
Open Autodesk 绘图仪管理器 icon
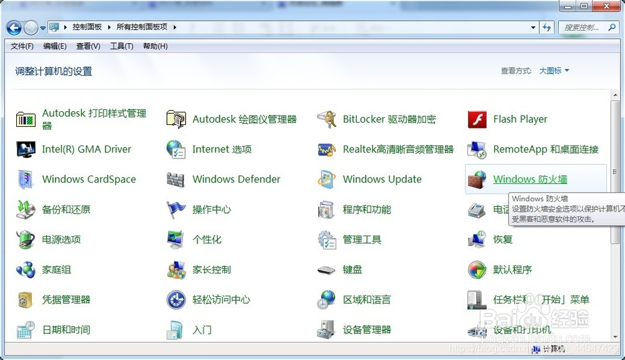(x=176, y=119)
